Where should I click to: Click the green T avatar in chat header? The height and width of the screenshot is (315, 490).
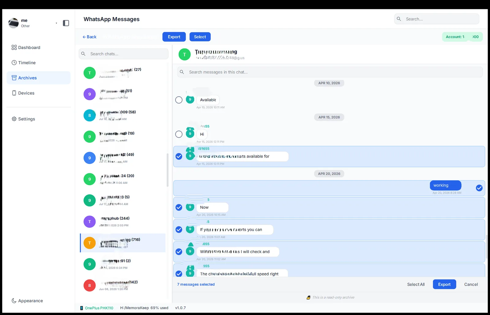point(184,55)
